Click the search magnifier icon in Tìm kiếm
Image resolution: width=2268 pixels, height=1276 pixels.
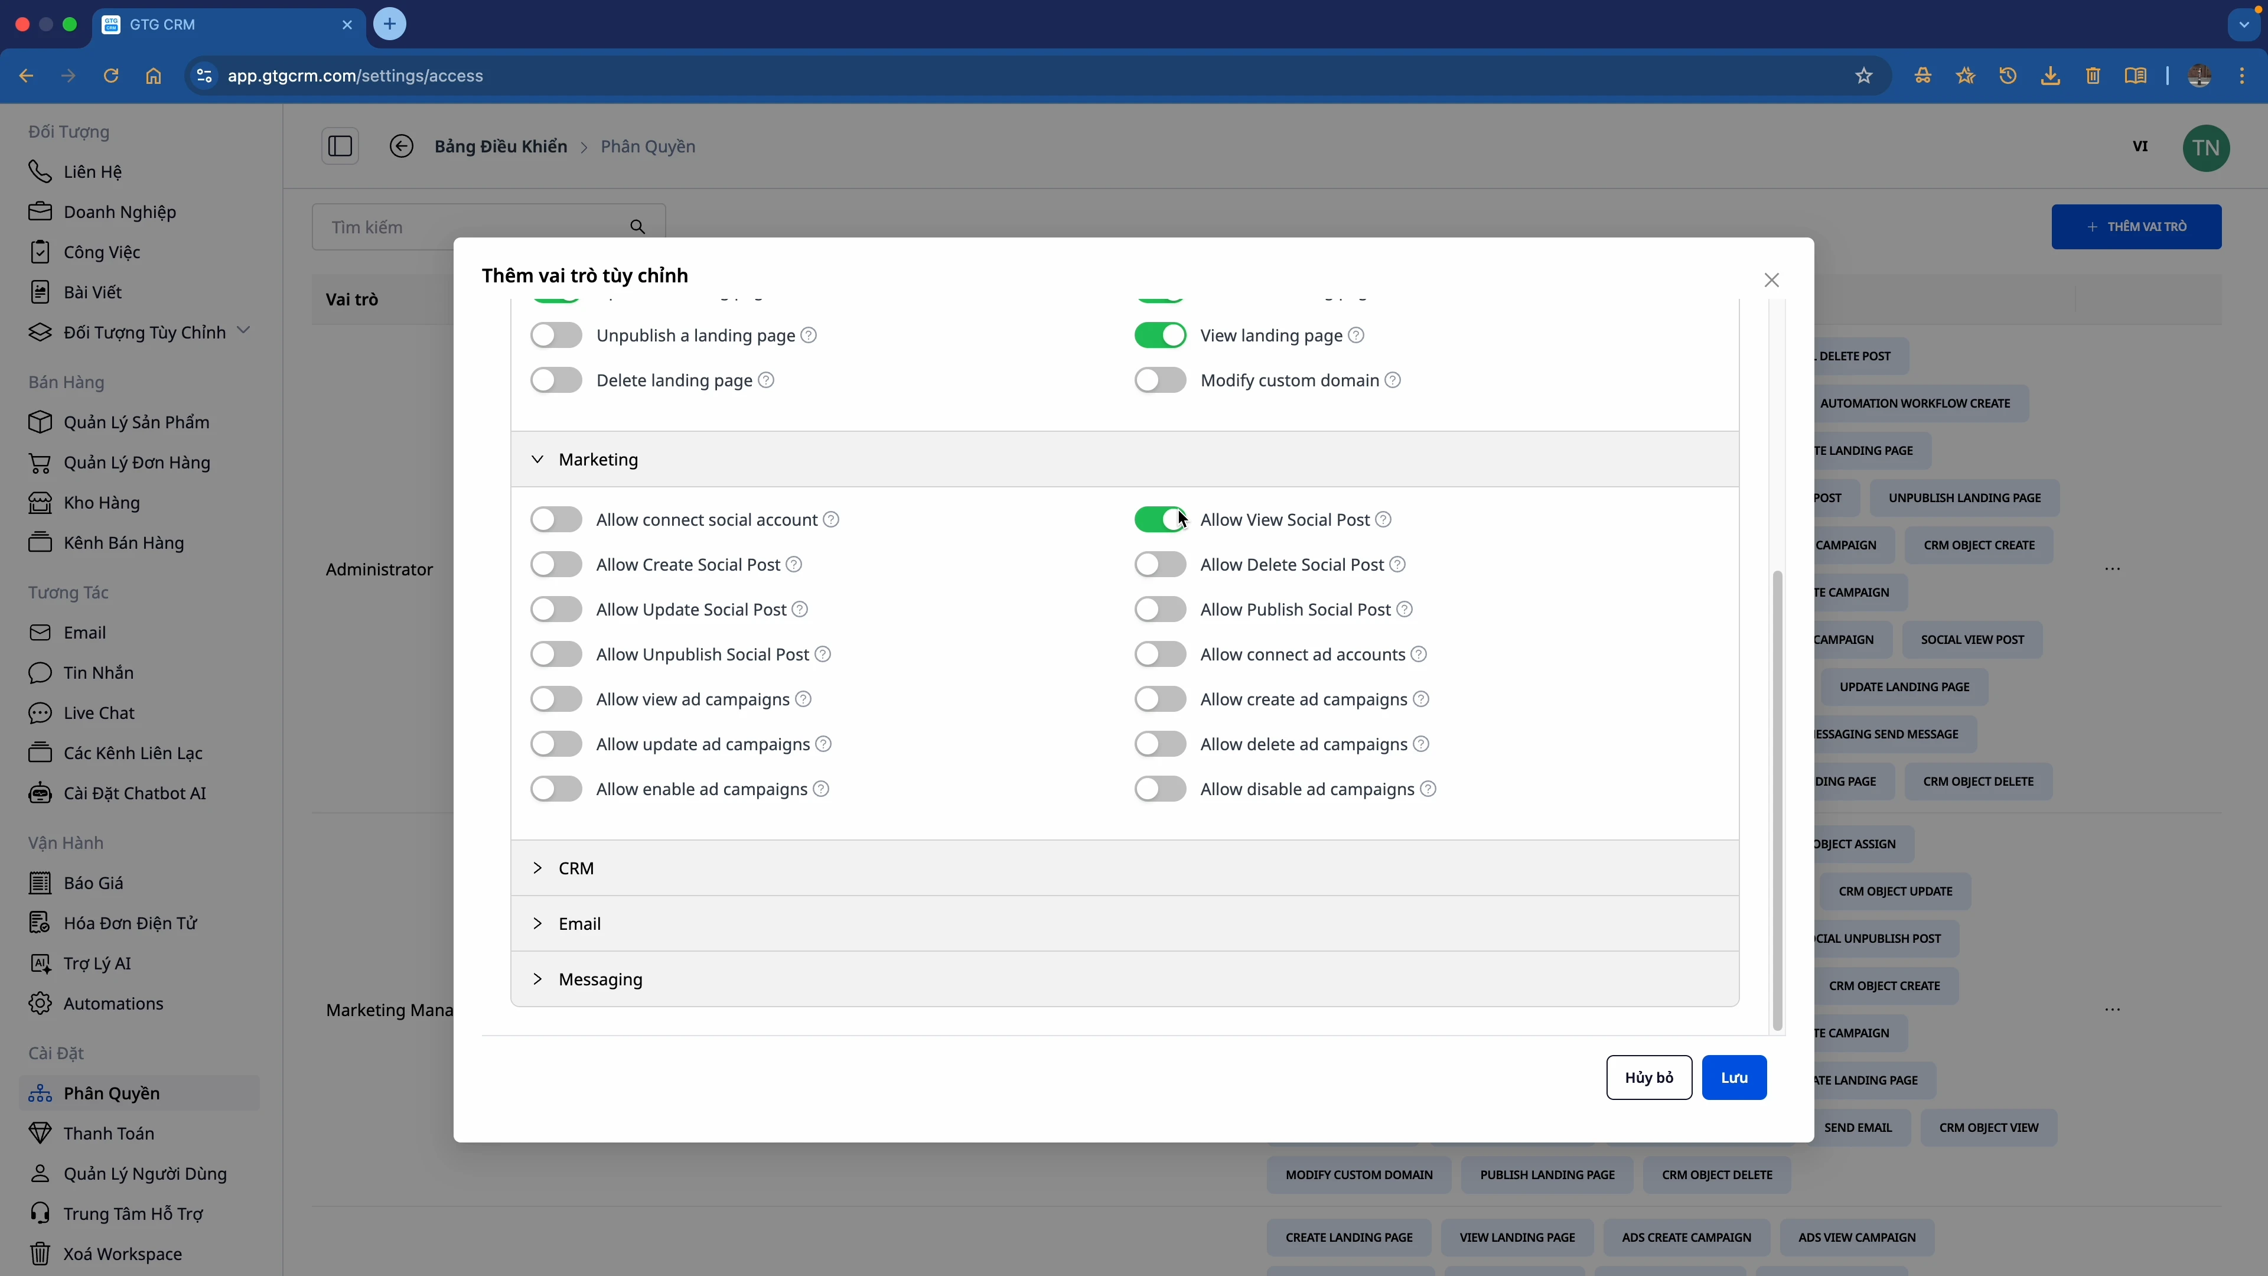click(637, 227)
